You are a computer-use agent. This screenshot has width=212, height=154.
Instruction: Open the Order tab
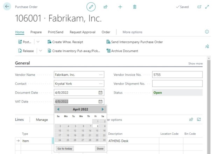[106, 32]
